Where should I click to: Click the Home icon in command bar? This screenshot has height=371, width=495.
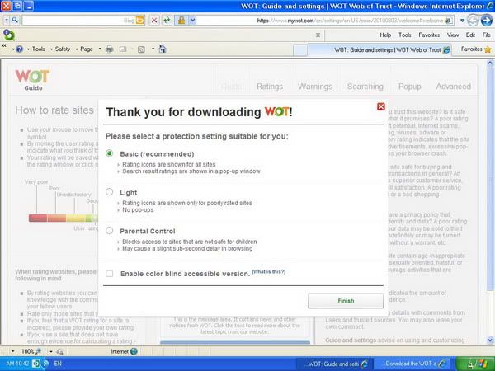pos(163,49)
